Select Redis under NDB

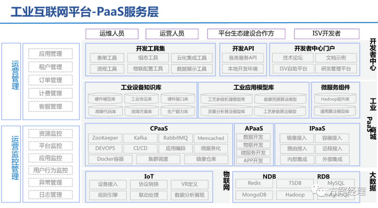click(254, 183)
